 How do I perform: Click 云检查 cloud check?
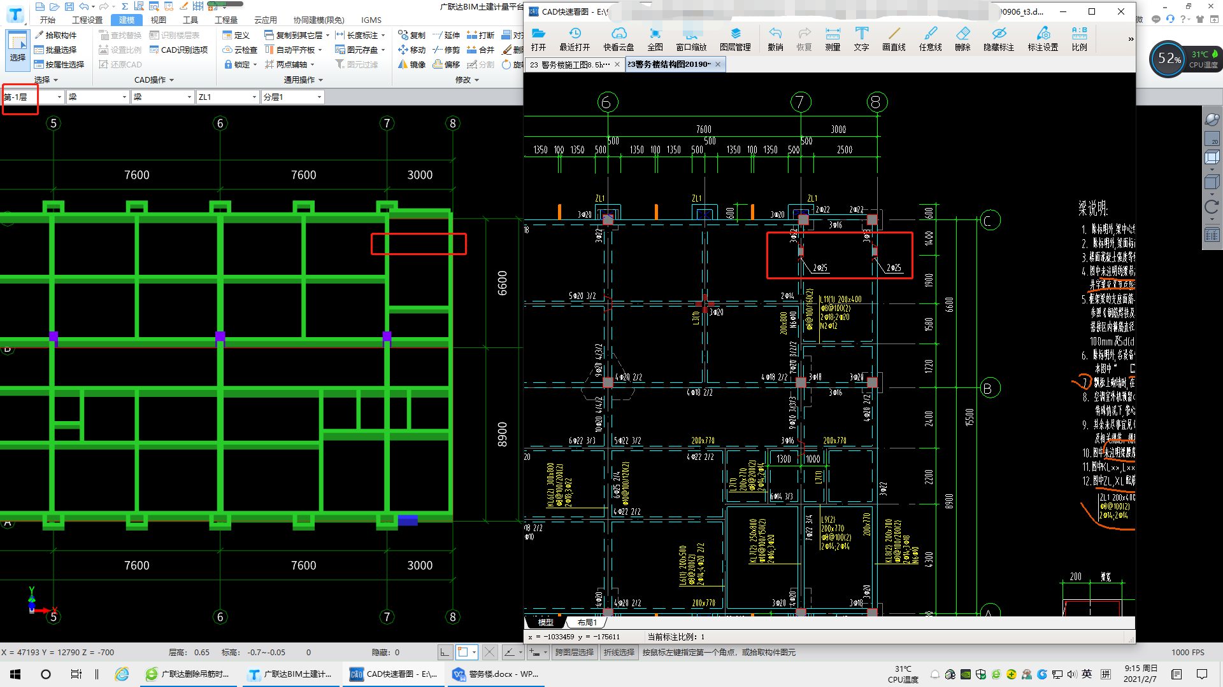(240, 50)
